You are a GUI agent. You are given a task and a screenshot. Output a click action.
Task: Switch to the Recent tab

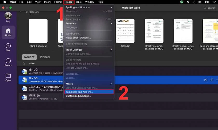tap(29, 57)
